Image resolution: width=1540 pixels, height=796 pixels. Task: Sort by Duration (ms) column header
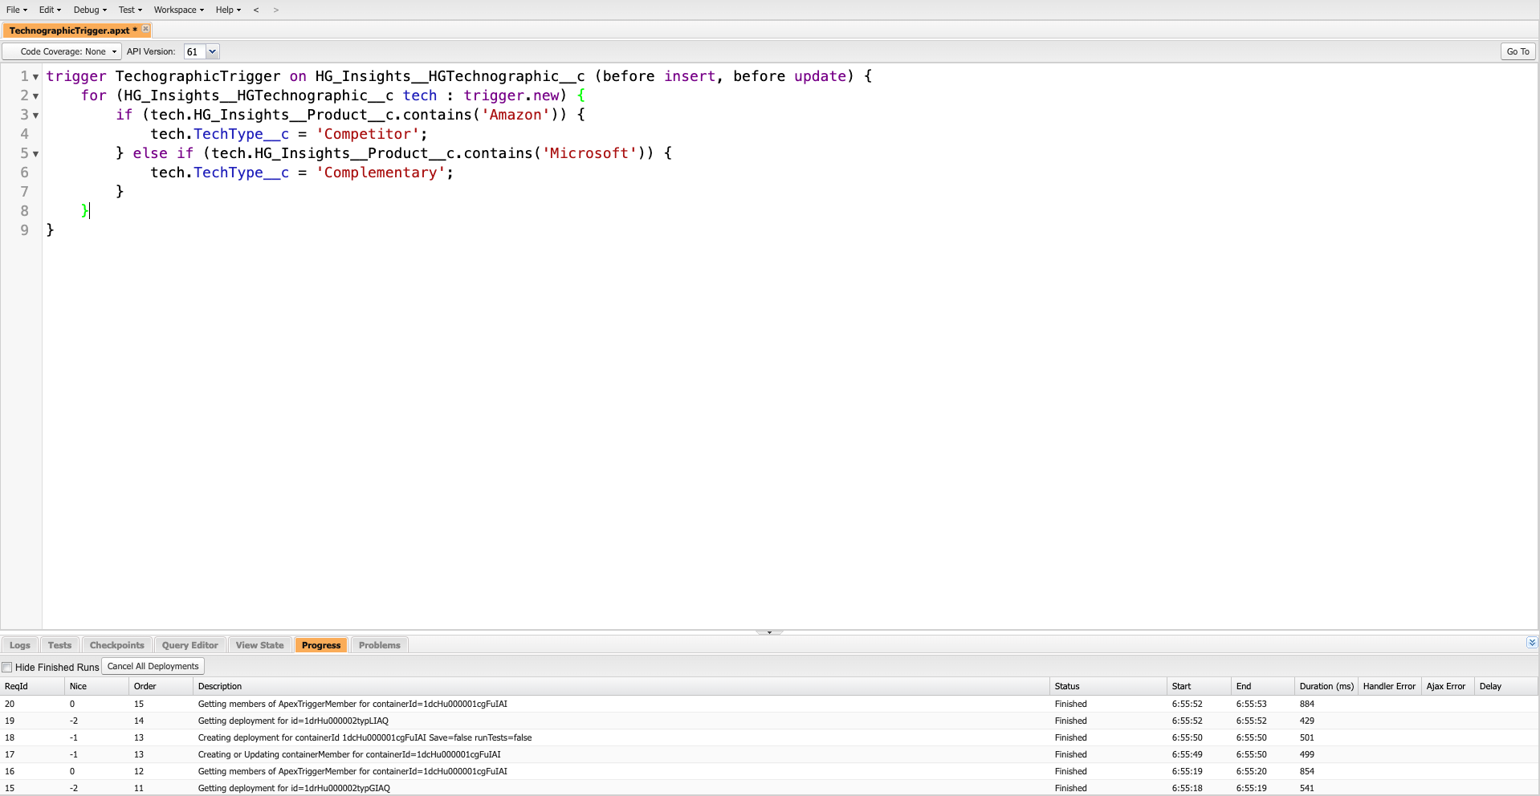point(1326,686)
